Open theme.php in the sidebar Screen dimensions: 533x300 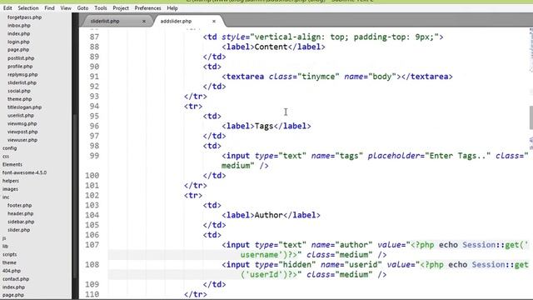coord(19,98)
